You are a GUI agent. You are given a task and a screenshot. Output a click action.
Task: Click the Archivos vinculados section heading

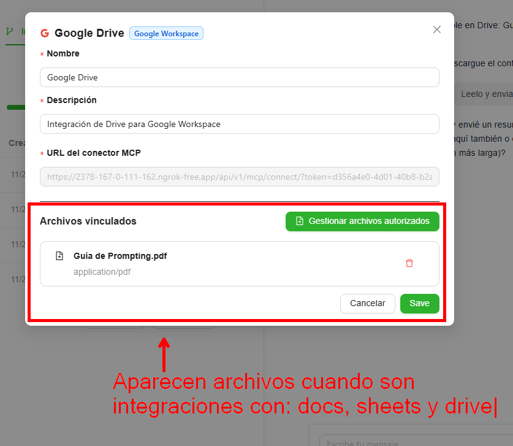pyautogui.click(x=88, y=221)
